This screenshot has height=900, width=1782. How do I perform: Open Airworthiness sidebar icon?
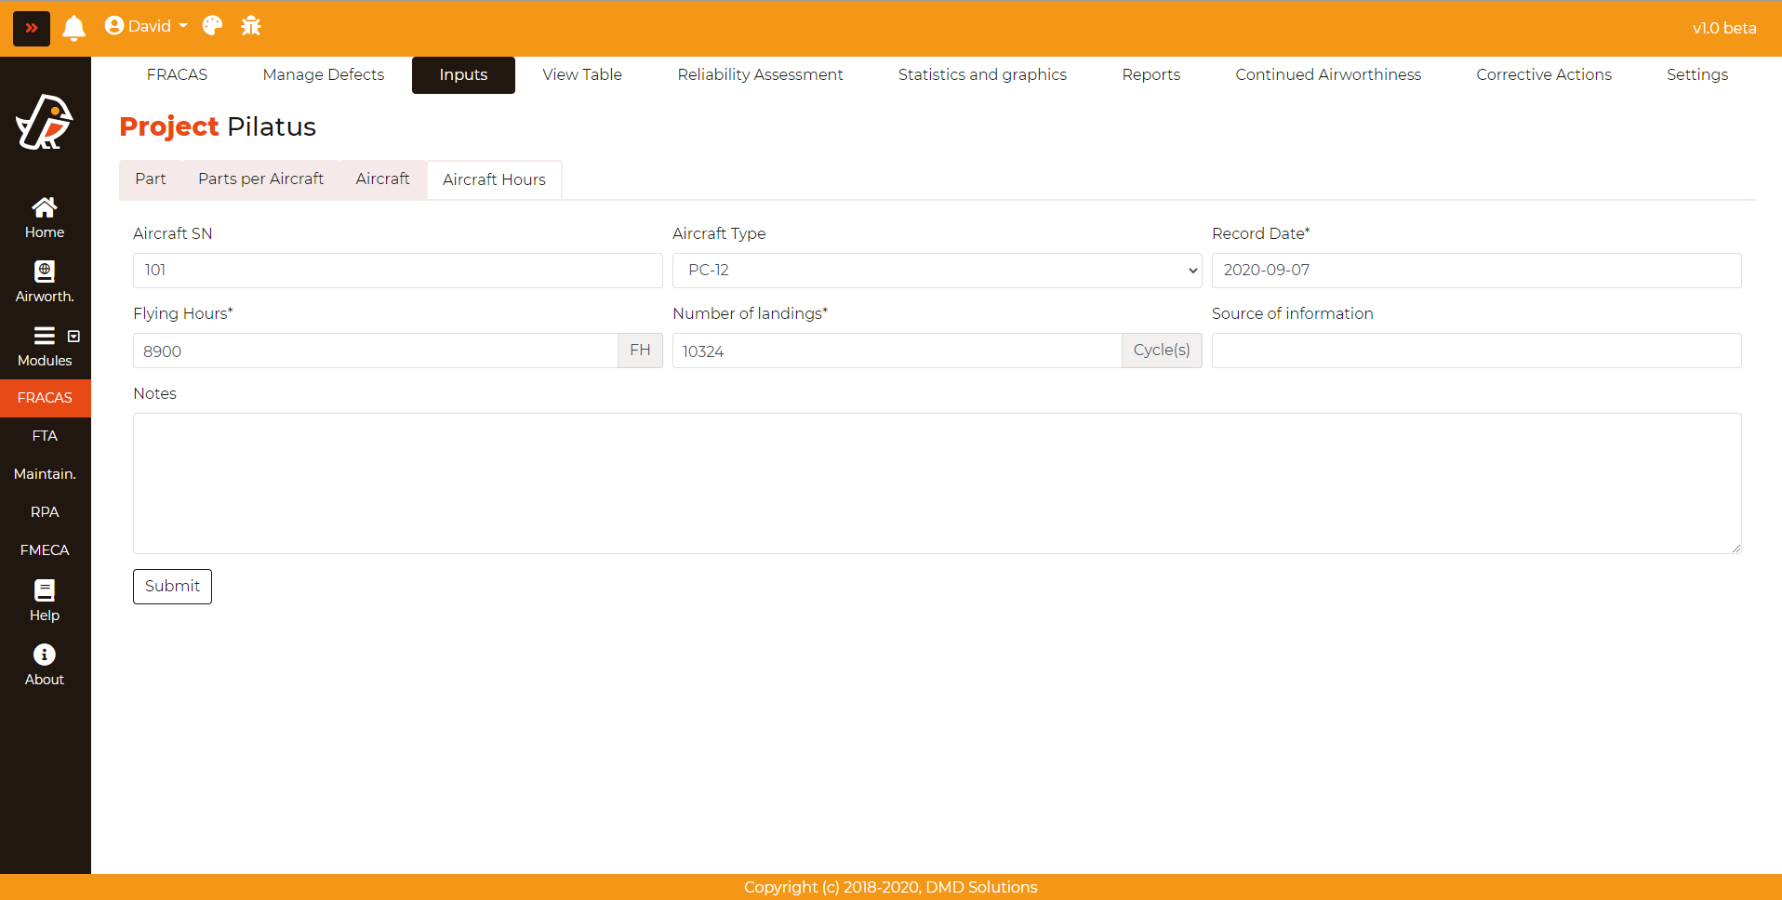pyautogui.click(x=45, y=282)
